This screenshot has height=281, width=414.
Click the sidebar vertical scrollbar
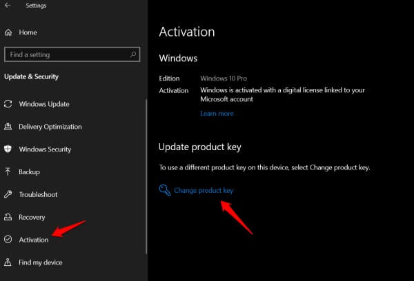(146, 176)
